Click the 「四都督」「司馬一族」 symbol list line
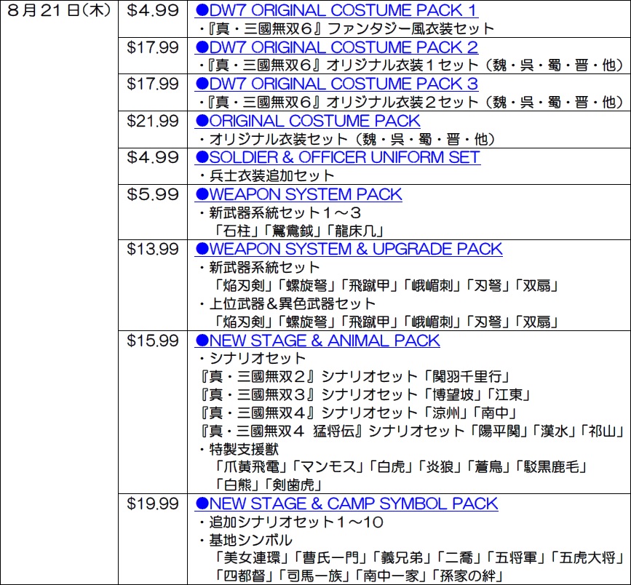Image resolution: width=631 pixels, height=585 pixels. [358, 576]
